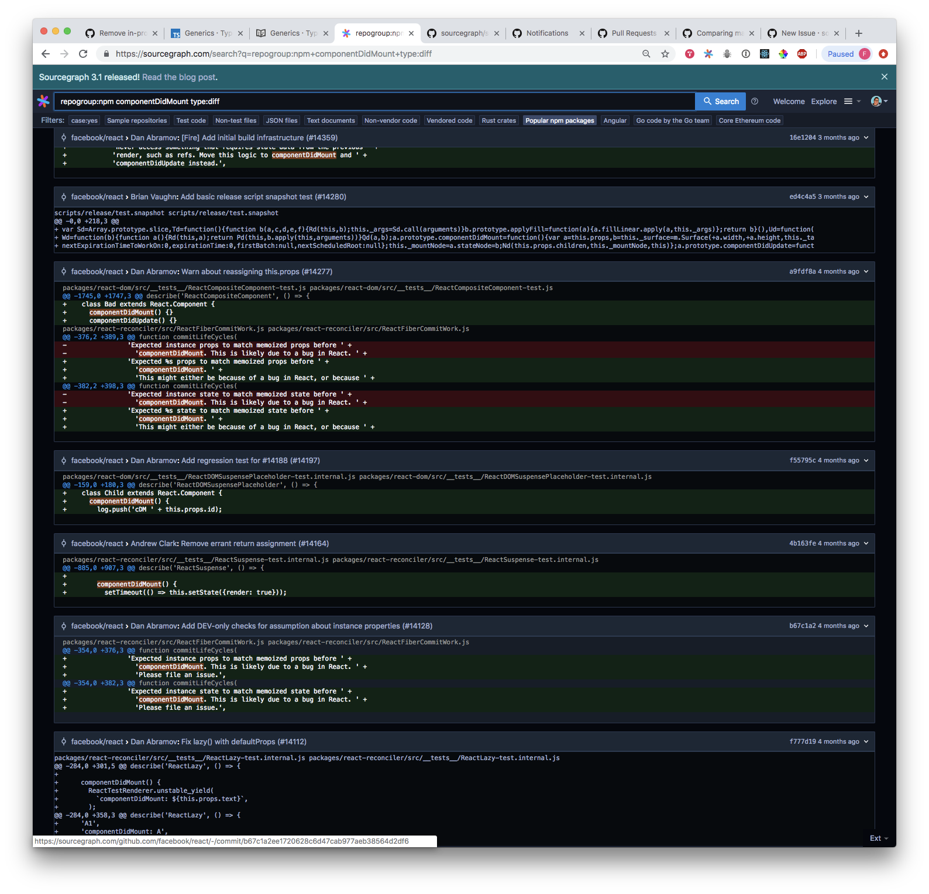Toggle the case:yes filter
929x894 pixels.
click(x=85, y=120)
